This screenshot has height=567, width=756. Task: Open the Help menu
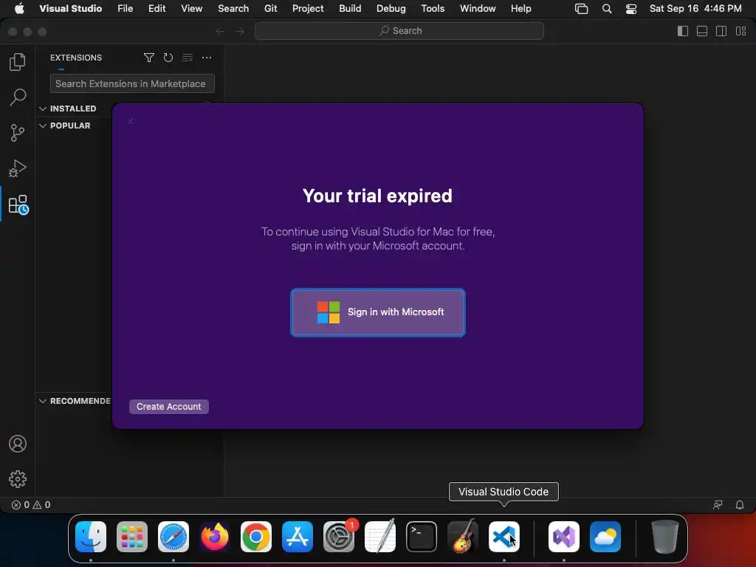[x=521, y=9]
